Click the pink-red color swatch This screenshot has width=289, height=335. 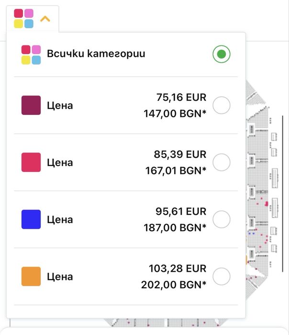tap(31, 163)
